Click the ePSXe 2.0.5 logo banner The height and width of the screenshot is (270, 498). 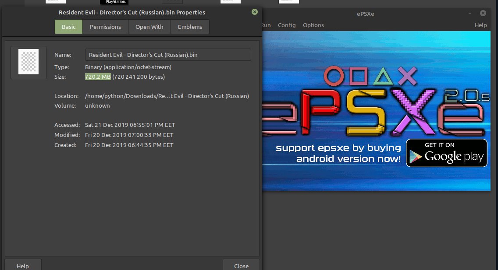377,102
